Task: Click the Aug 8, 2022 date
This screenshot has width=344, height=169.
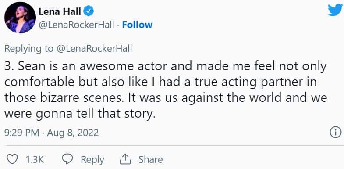Action: (73, 133)
